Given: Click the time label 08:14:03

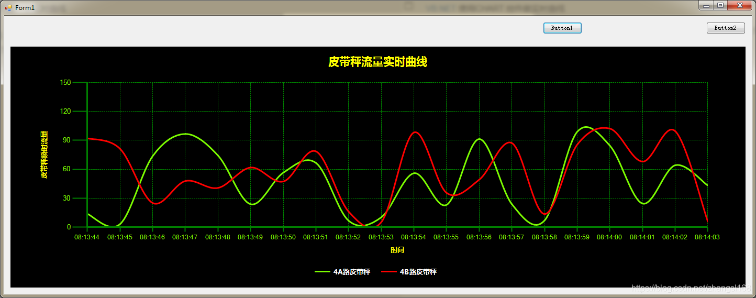Looking at the screenshot, I should pyautogui.click(x=707, y=237).
